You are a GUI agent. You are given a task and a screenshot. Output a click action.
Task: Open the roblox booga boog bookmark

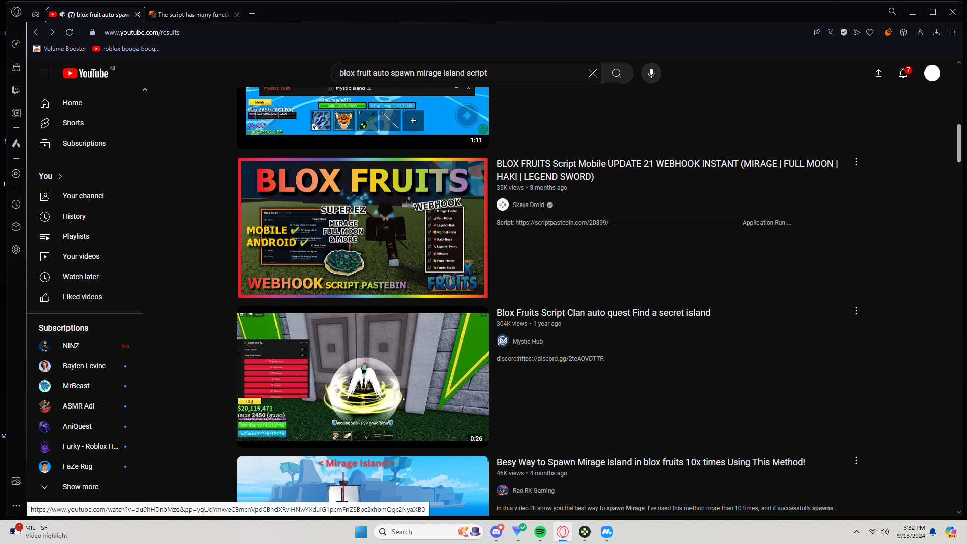click(126, 49)
